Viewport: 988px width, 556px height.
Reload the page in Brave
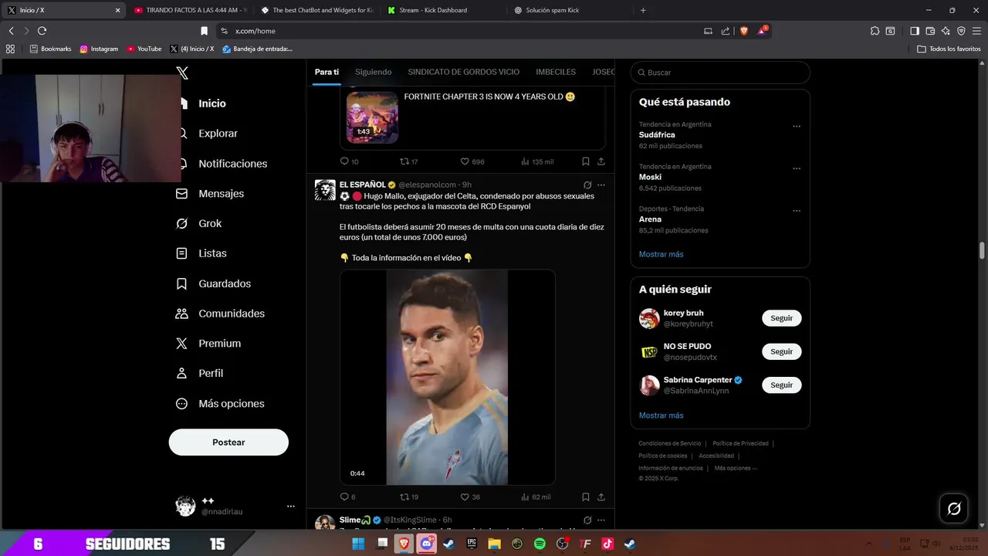tap(42, 31)
